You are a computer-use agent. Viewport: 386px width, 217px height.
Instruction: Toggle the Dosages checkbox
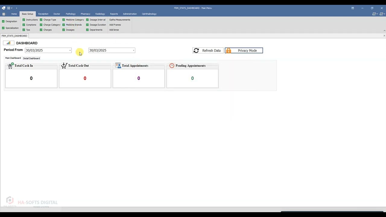[64, 30]
